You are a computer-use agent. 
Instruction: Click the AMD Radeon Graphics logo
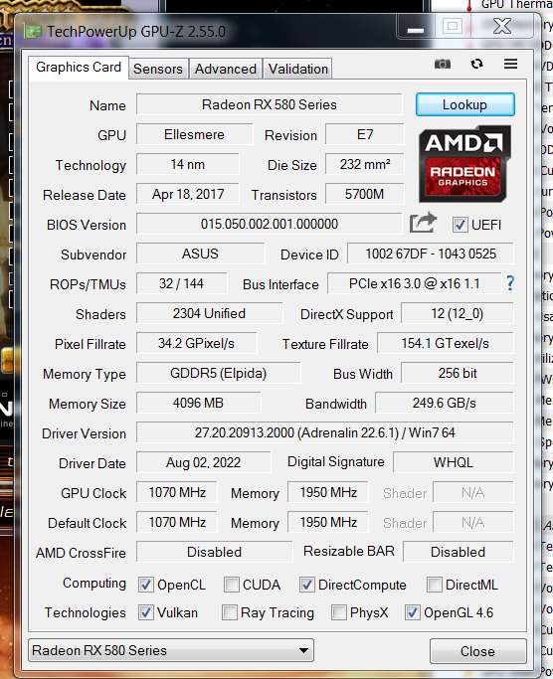point(464,164)
